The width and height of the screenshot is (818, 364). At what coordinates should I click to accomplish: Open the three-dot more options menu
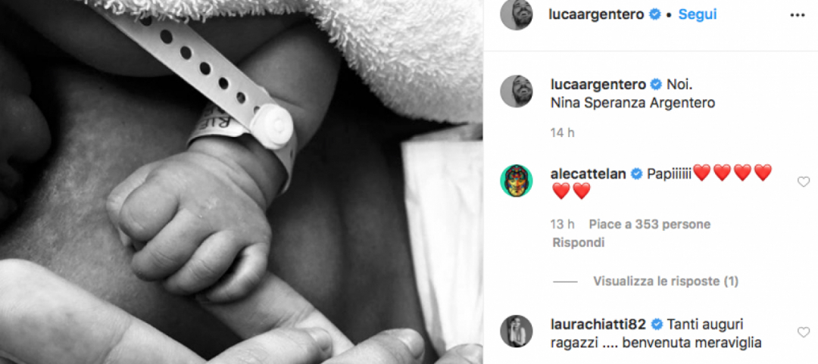tap(797, 15)
